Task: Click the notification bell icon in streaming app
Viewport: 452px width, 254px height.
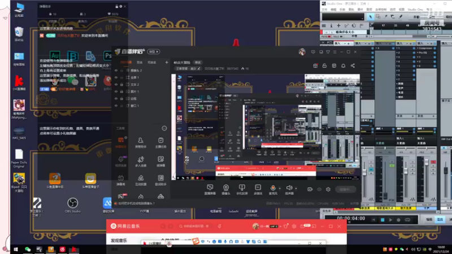Action: (x=343, y=65)
